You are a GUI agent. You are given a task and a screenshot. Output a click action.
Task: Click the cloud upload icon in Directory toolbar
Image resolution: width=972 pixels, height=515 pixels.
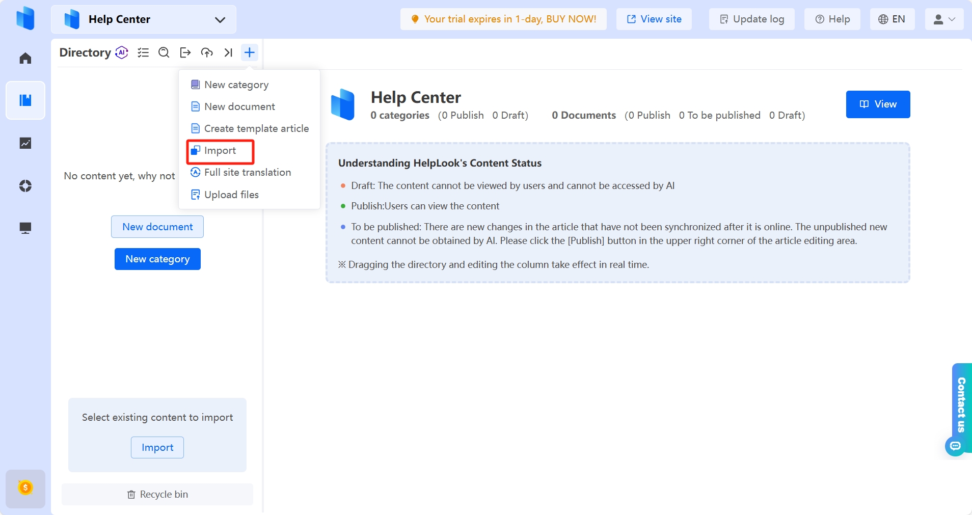[x=206, y=52]
